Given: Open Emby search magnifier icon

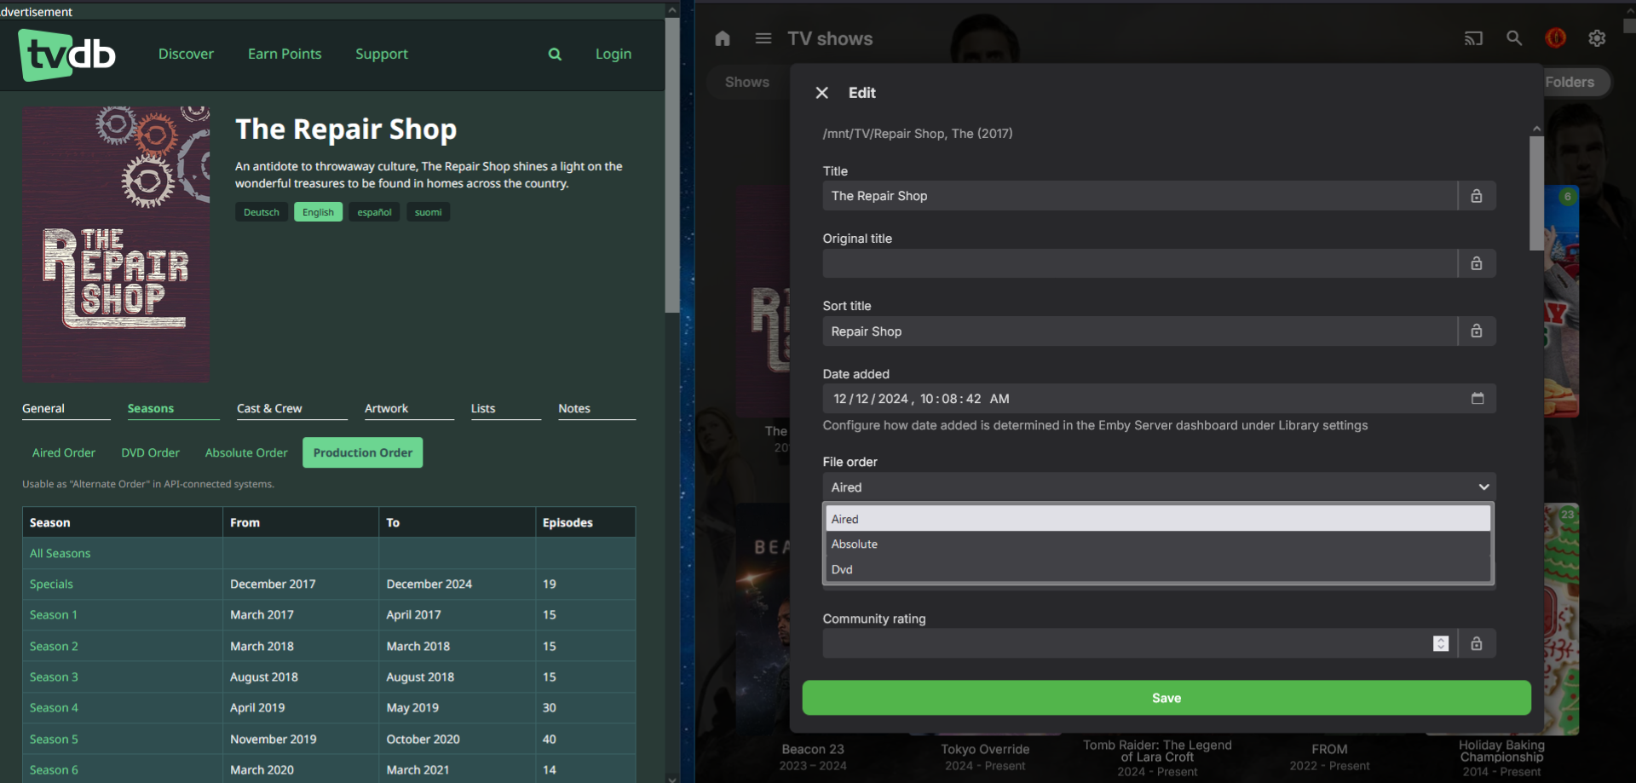Looking at the screenshot, I should 1514,38.
